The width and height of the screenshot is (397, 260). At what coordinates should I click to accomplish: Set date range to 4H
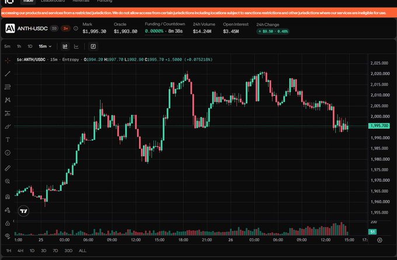(20, 251)
